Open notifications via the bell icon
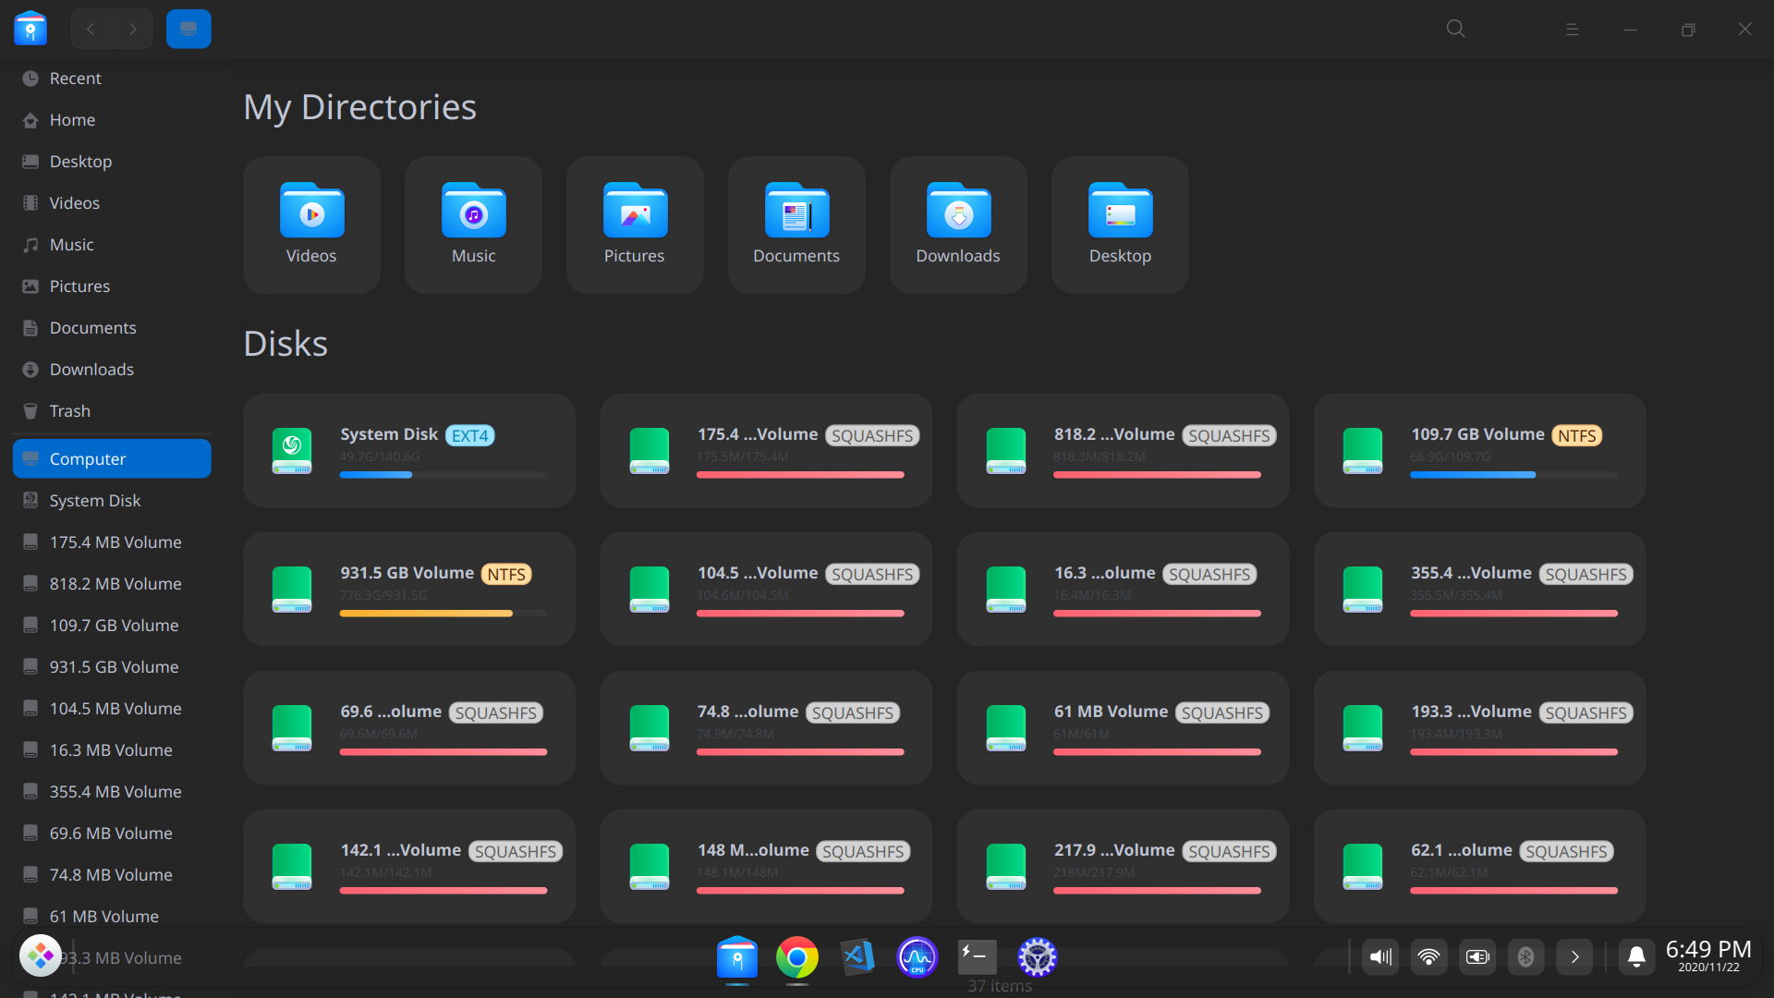Viewport: 1774px width, 998px height. click(x=1635, y=958)
